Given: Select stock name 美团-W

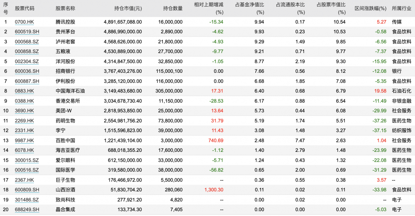Looking at the screenshot, I should tap(64, 111).
